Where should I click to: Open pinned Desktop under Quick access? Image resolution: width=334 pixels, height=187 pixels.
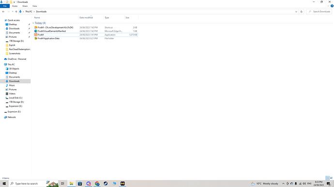pos(13,25)
